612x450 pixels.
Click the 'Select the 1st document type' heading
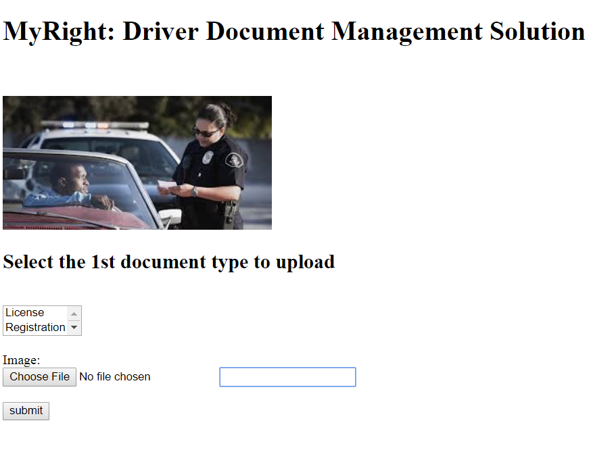tap(168, 262)
